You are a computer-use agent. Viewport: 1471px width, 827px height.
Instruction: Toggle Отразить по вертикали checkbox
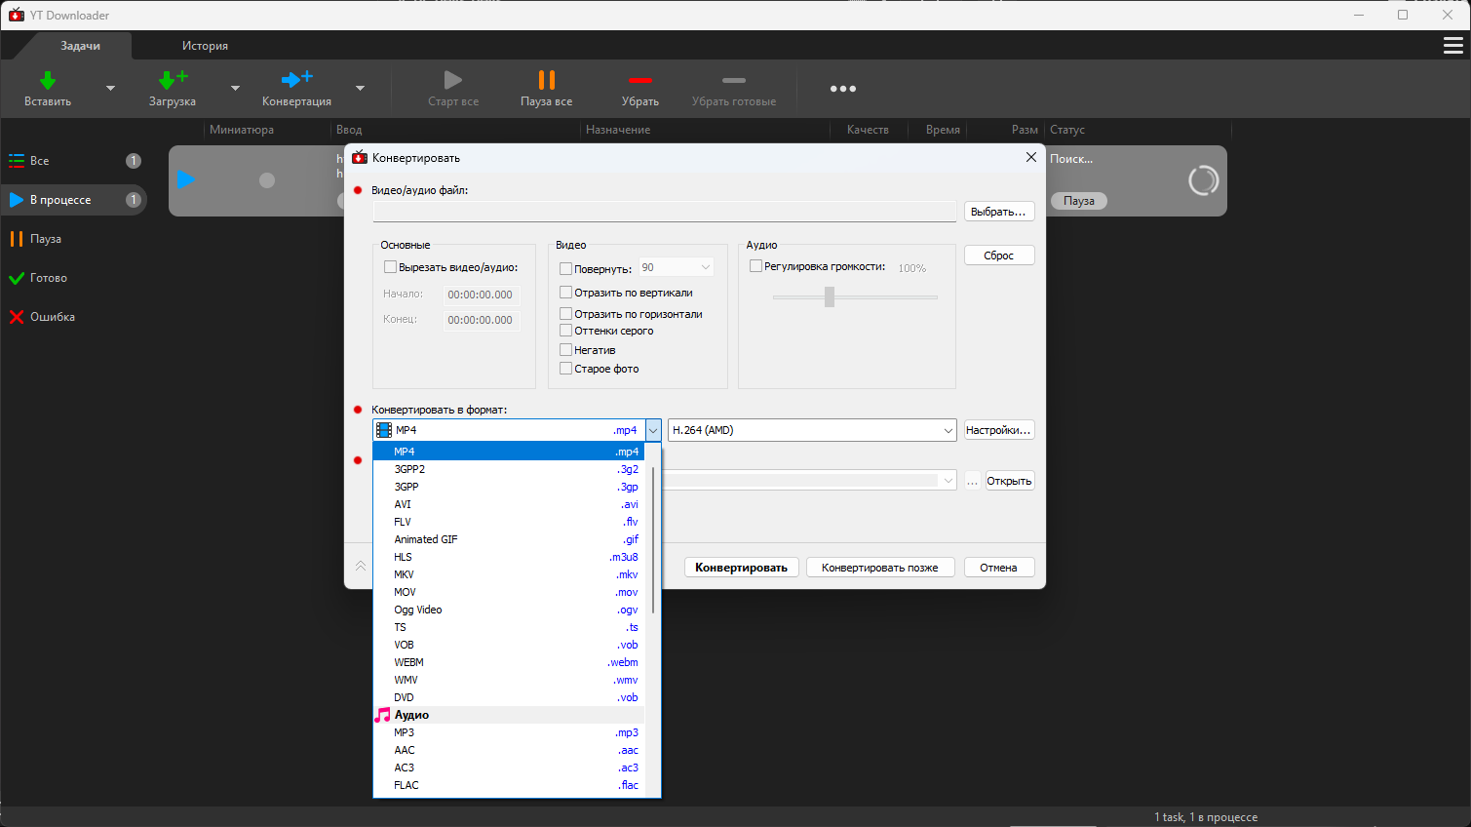(x=565, y=293)
